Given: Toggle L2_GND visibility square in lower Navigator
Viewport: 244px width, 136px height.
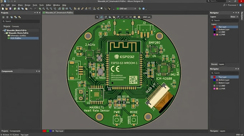Looking at the screenshot, I should [217, 86].
